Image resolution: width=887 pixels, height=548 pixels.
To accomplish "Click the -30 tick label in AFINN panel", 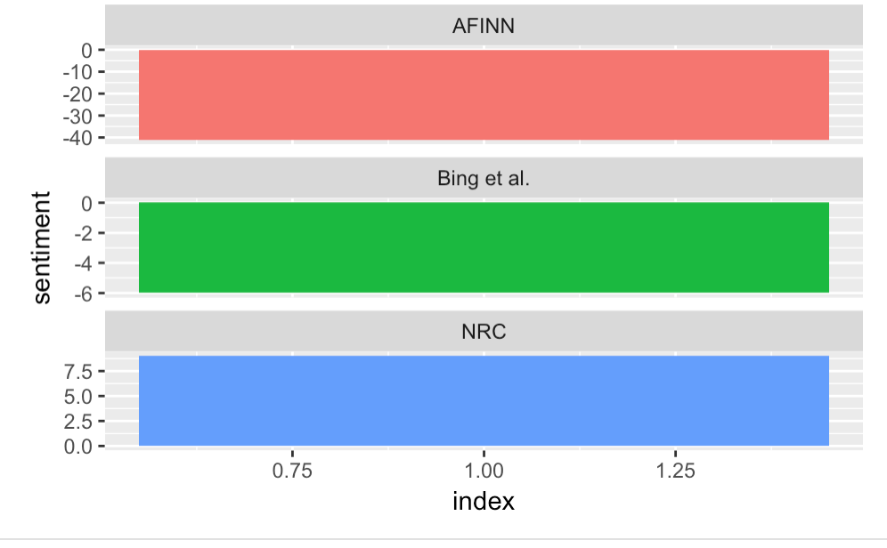I will 78,116.
